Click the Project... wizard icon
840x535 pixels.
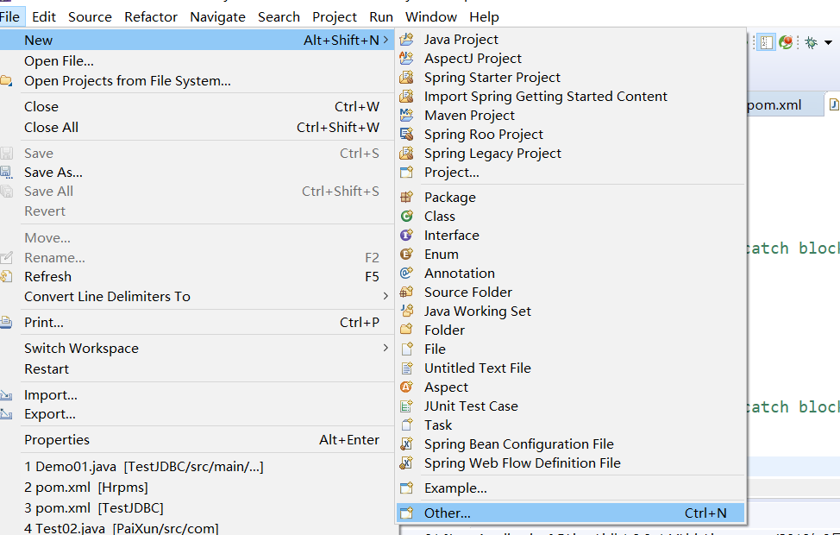(406, 172)
